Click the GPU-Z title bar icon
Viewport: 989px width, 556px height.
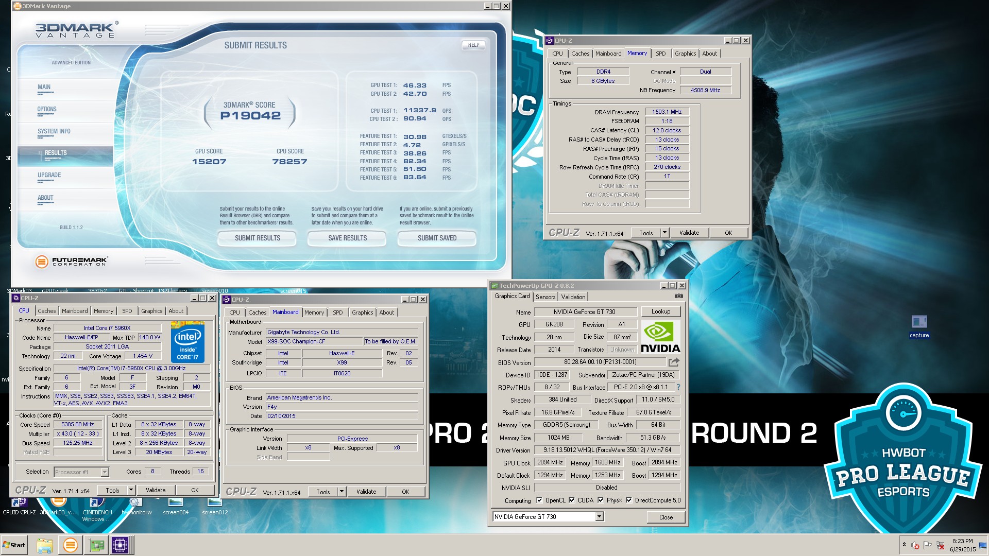click(494, 286)
